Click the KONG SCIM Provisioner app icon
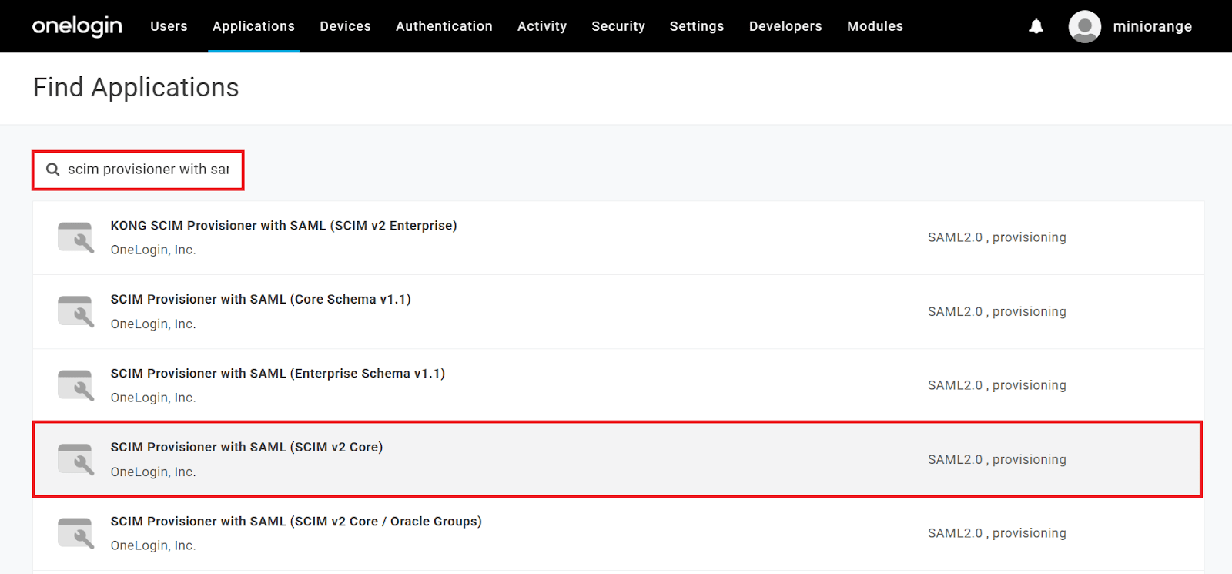Image resolution: width=1232 pixels, height=574 pixels. (75, 237)
